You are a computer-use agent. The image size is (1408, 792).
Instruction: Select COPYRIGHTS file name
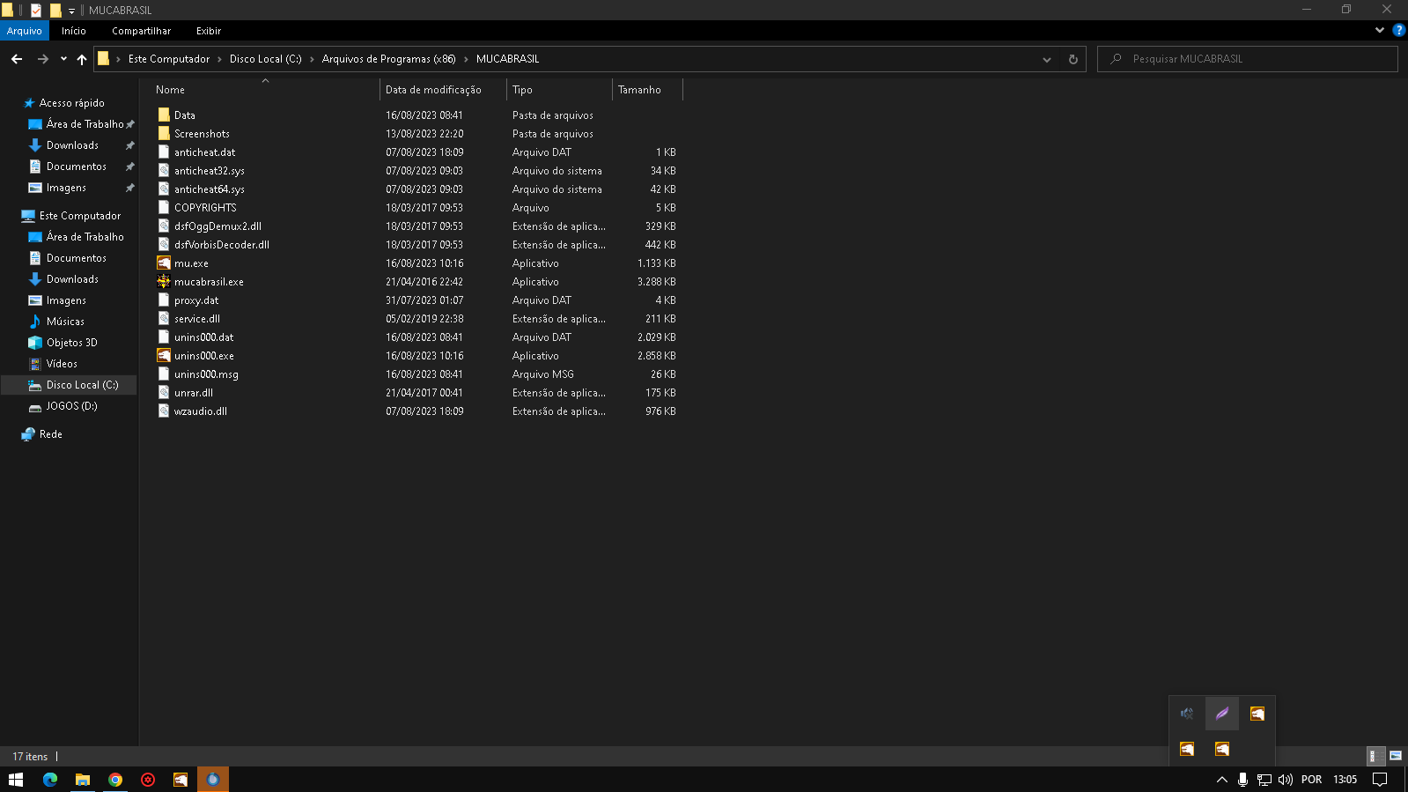(x=205, y=208)
